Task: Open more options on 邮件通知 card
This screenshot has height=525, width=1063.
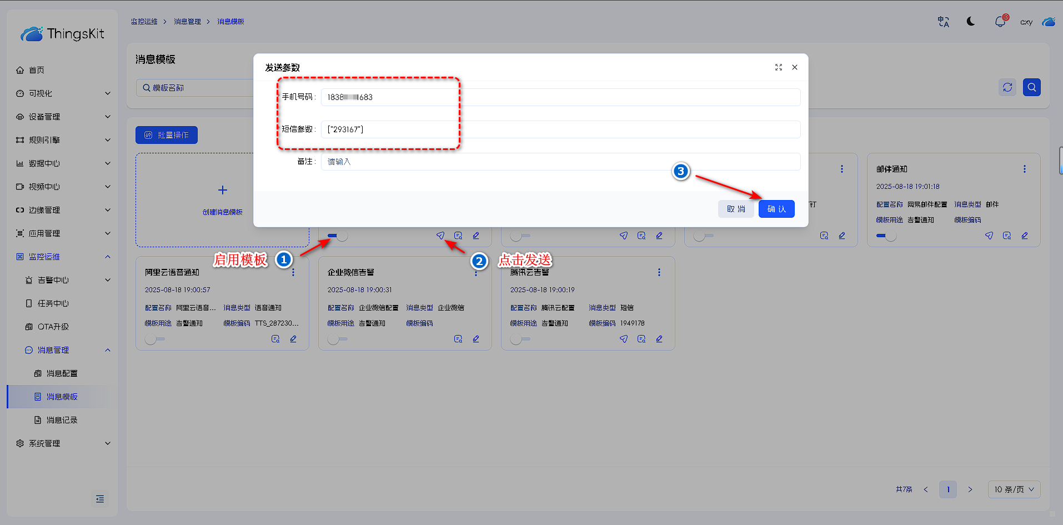Action: tap(1025, 169)
